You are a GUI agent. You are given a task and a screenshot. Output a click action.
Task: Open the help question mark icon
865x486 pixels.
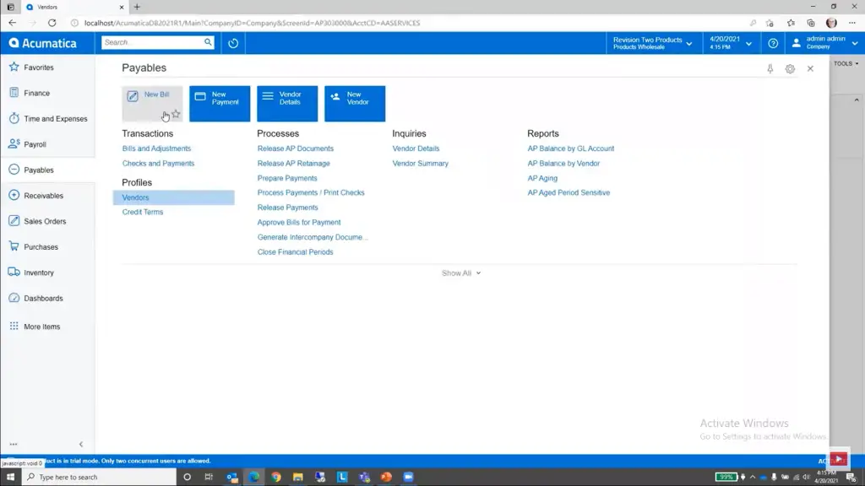click(x=773, y=43)
